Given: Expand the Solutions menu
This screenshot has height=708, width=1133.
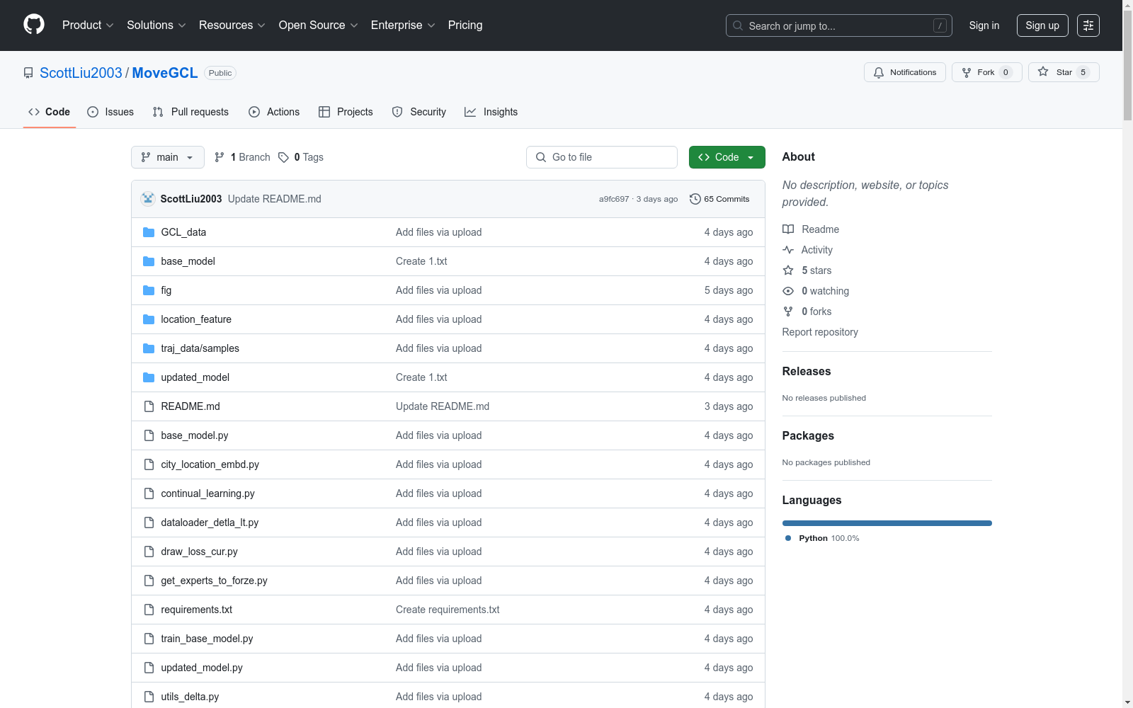Looking at the screenshot, I should pos(156,25).
